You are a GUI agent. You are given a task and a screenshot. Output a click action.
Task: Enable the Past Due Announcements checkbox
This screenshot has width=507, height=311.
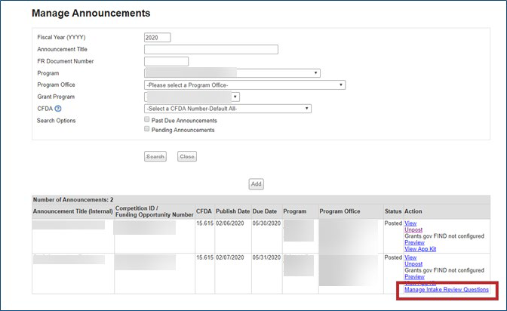click(147, 120)
